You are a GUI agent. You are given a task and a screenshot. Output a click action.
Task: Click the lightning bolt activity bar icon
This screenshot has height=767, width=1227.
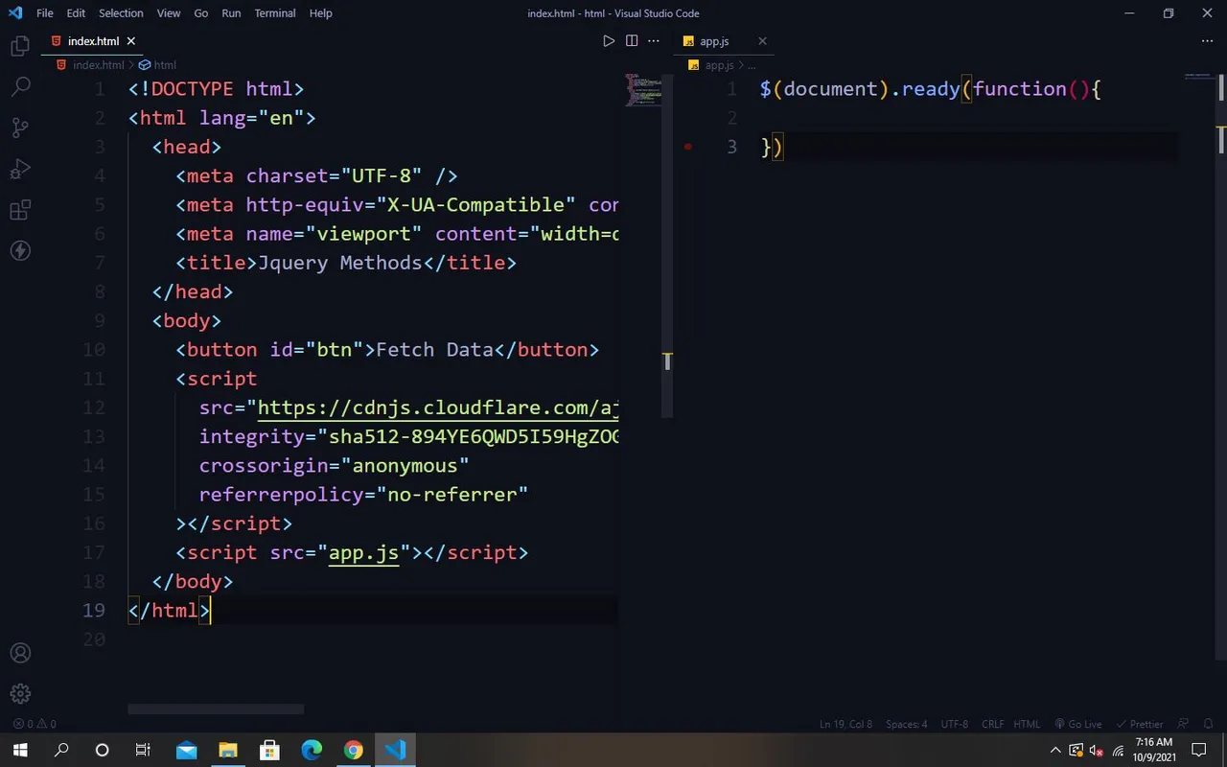tap(20, 251)
